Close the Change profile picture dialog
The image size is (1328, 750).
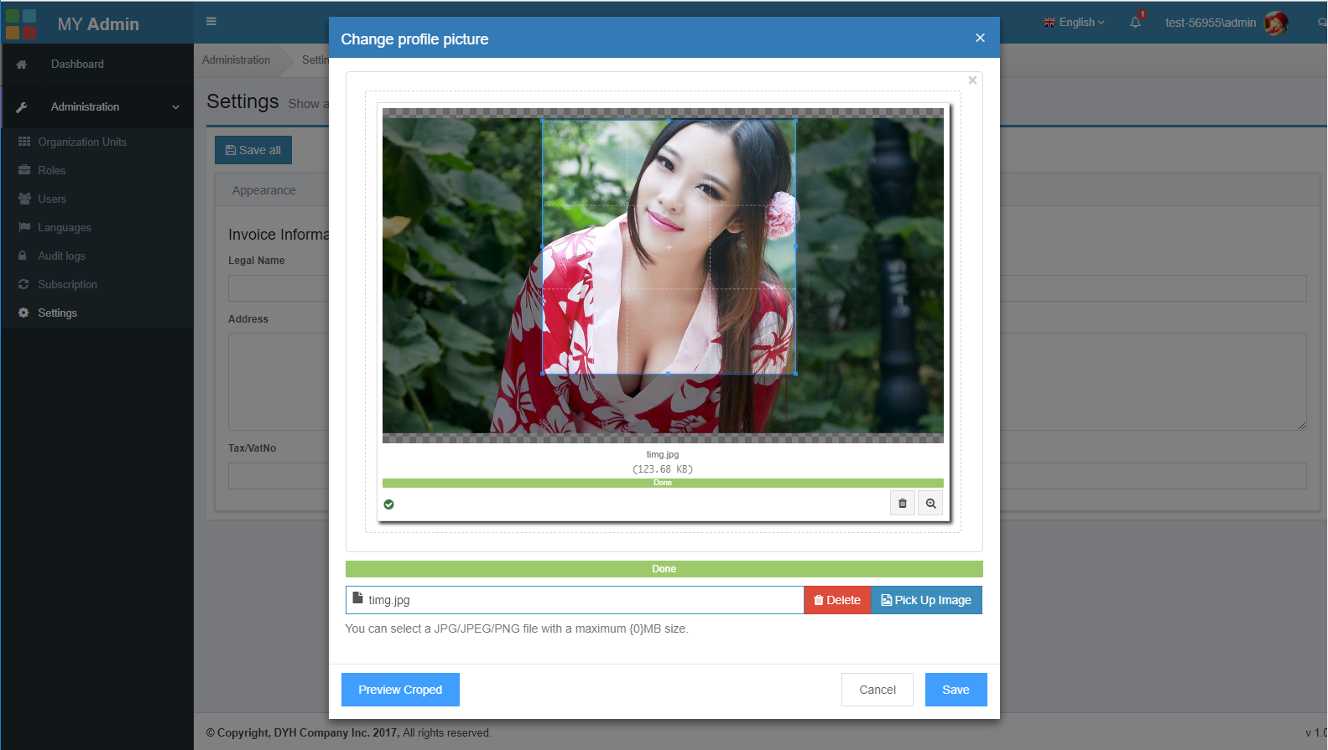coord(980,38)
